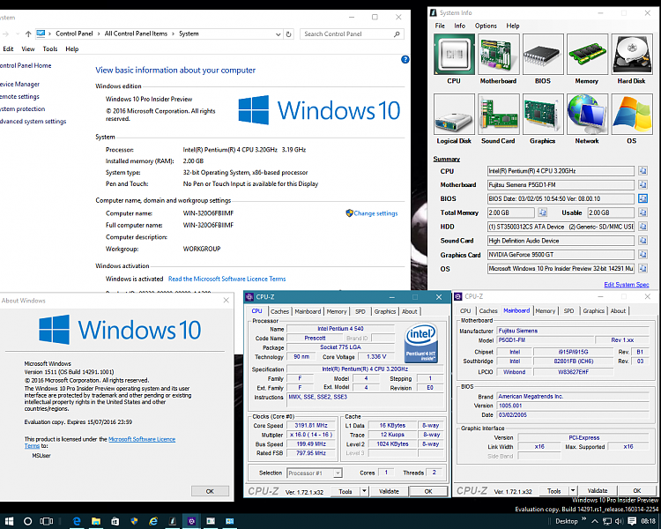
Task: Open Options menu in System Info
Action: point(486,26)
